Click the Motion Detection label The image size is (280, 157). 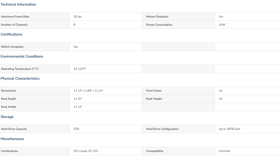(x=157, y=16)
